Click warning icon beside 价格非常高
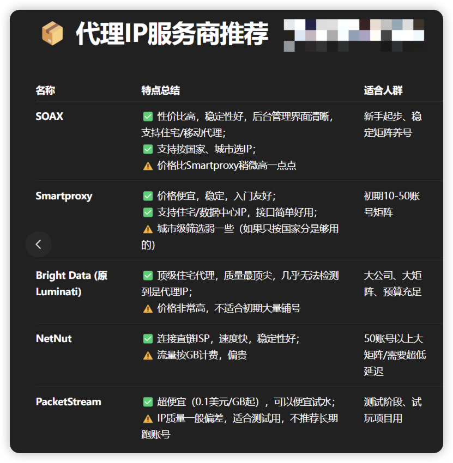The image size is (453, 463). click(x=148, y=309)
